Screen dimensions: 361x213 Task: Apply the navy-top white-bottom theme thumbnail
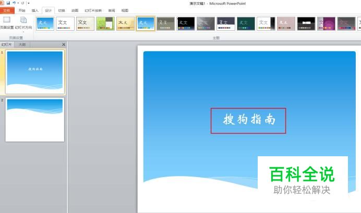point(226,23)
